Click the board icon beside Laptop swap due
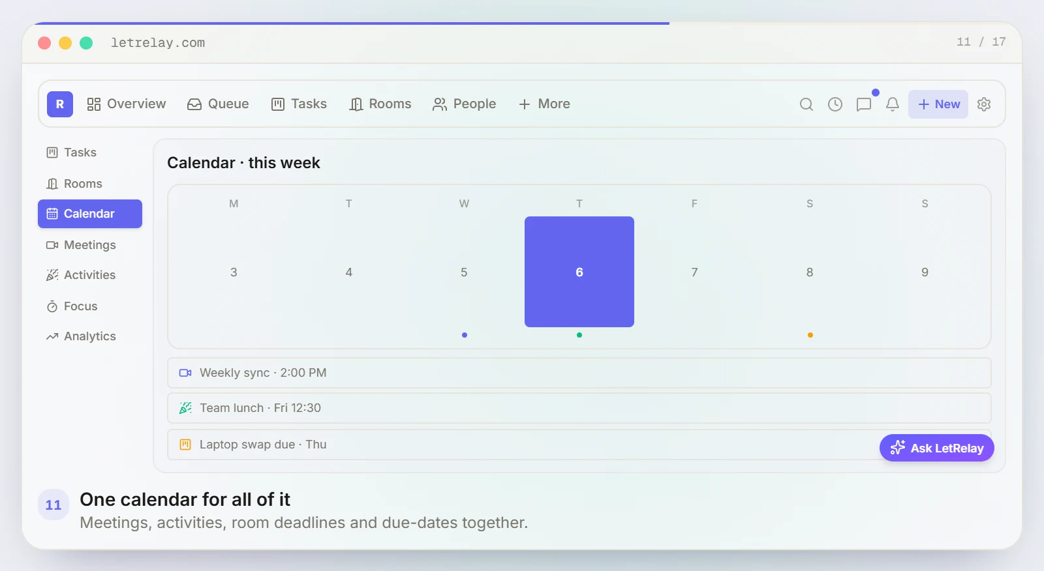This screenshot has width=1044, height=571. point(185,445)
